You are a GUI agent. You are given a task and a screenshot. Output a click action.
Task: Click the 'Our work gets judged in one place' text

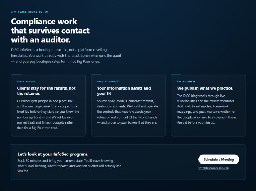click(48, 114)
